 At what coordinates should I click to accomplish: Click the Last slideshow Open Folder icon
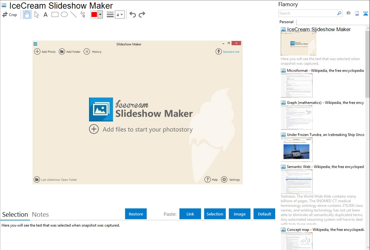(x=37, y=179)
